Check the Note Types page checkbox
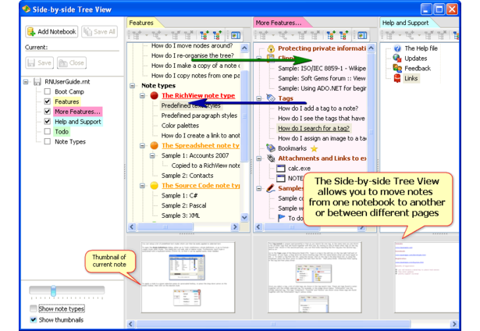 click(48, 141)
